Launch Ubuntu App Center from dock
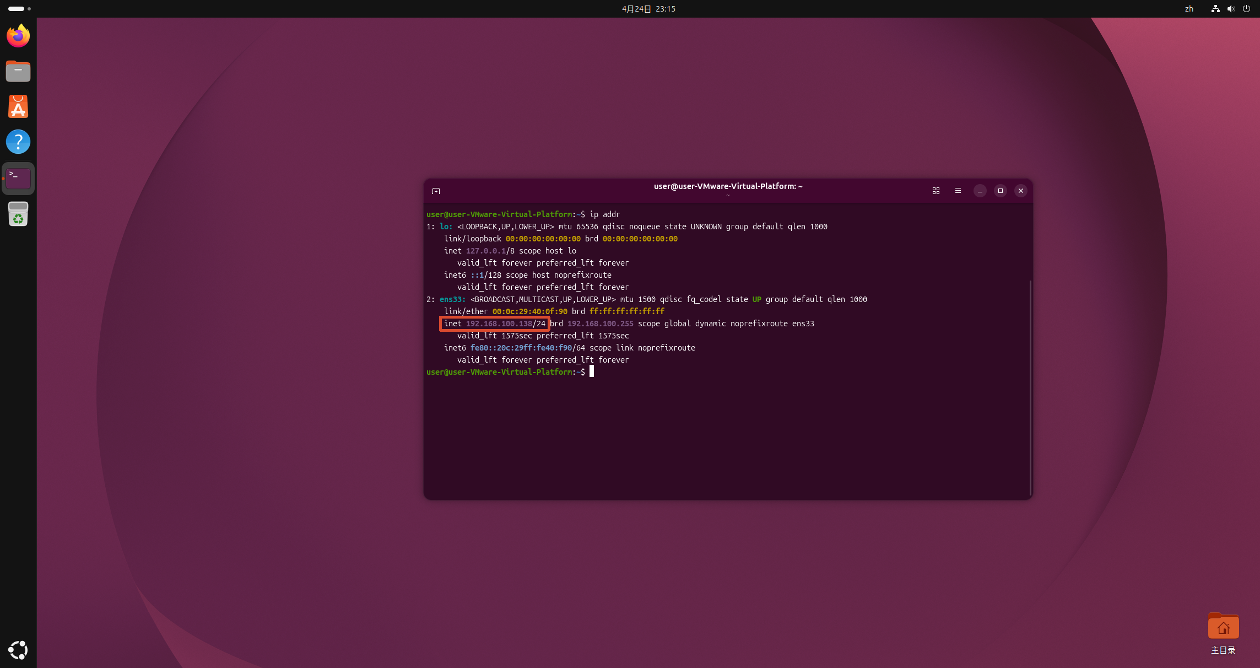Image resolution: width=1260 pixels, height=668 pixels. coord(18,106)
